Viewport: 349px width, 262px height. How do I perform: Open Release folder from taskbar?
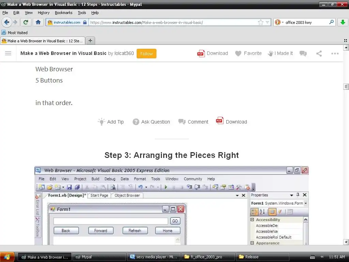pyautogui.click(x=263, y=257)
